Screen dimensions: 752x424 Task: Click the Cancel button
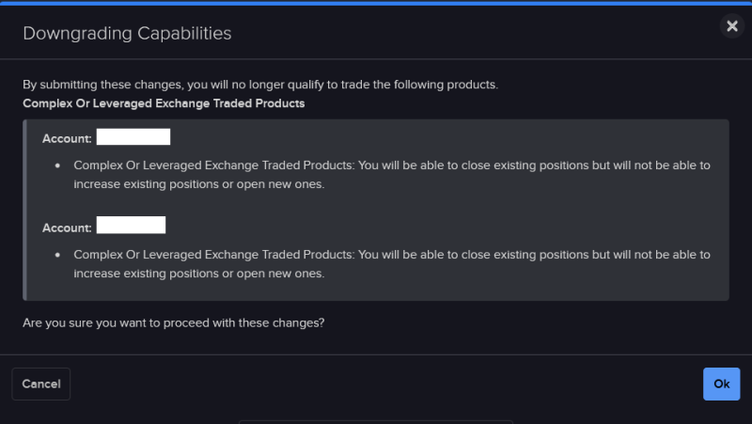point(41,384)
